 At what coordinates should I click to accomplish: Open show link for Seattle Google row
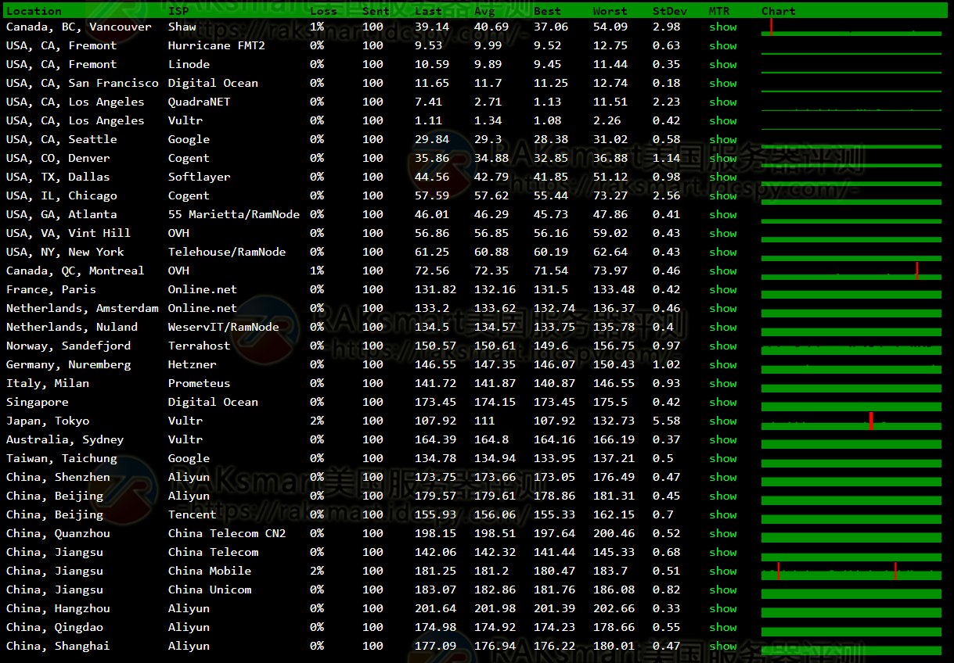(723, 139)
